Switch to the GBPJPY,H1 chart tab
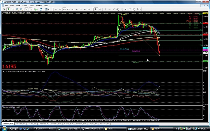The image size is (210, 131). [x=93, y=124]
